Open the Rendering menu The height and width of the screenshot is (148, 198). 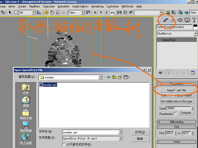98,6
